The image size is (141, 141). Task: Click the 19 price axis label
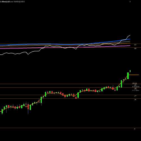pyautogui.click(x=135, y=89)
